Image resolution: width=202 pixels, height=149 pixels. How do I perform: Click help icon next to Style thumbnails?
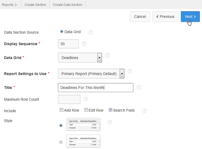coord(110,122)
